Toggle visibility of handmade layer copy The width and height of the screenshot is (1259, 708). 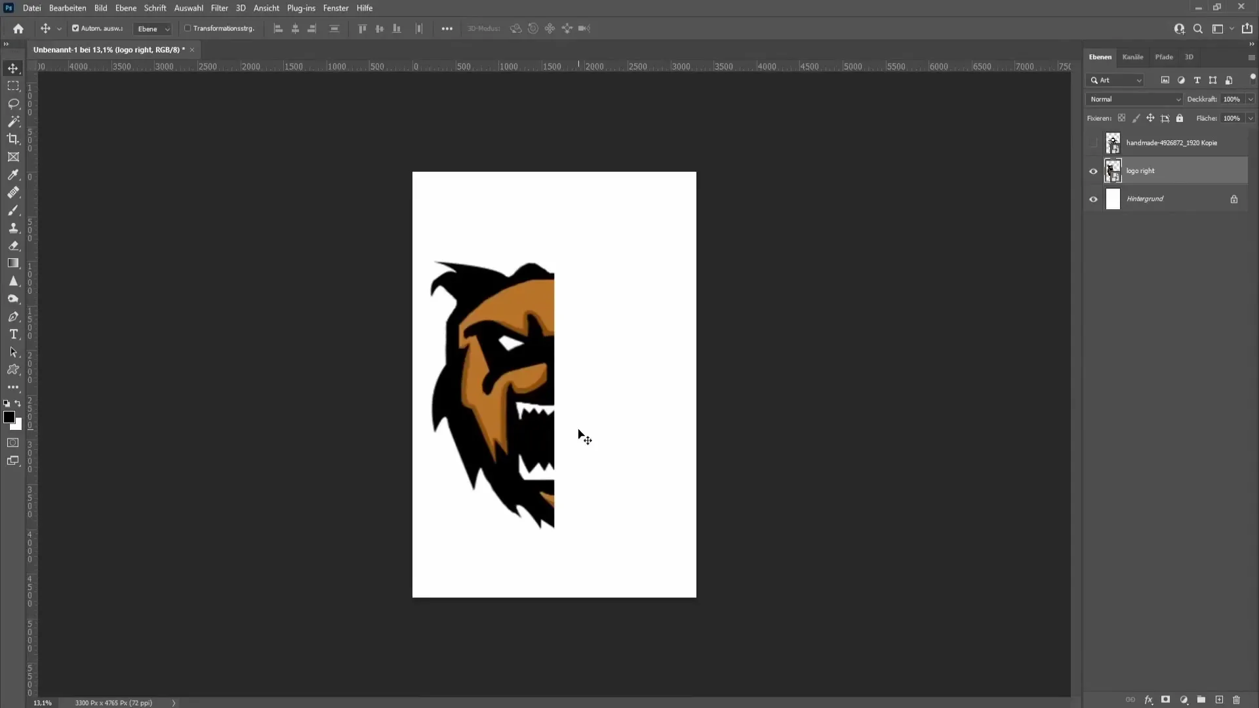(x=1093, y=142)
